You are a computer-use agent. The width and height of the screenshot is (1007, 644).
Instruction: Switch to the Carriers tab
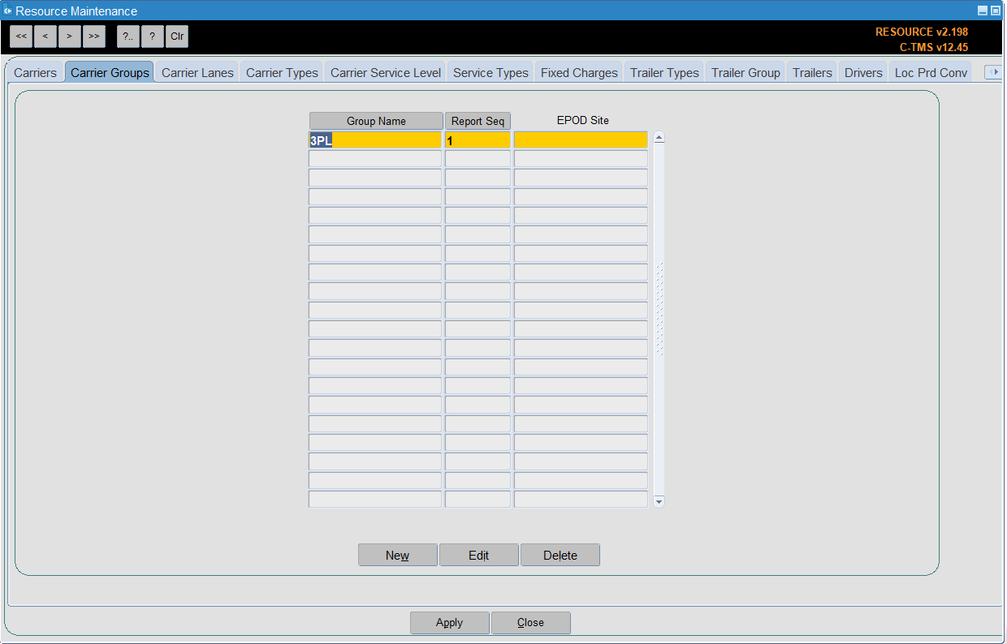pos(35,72)
